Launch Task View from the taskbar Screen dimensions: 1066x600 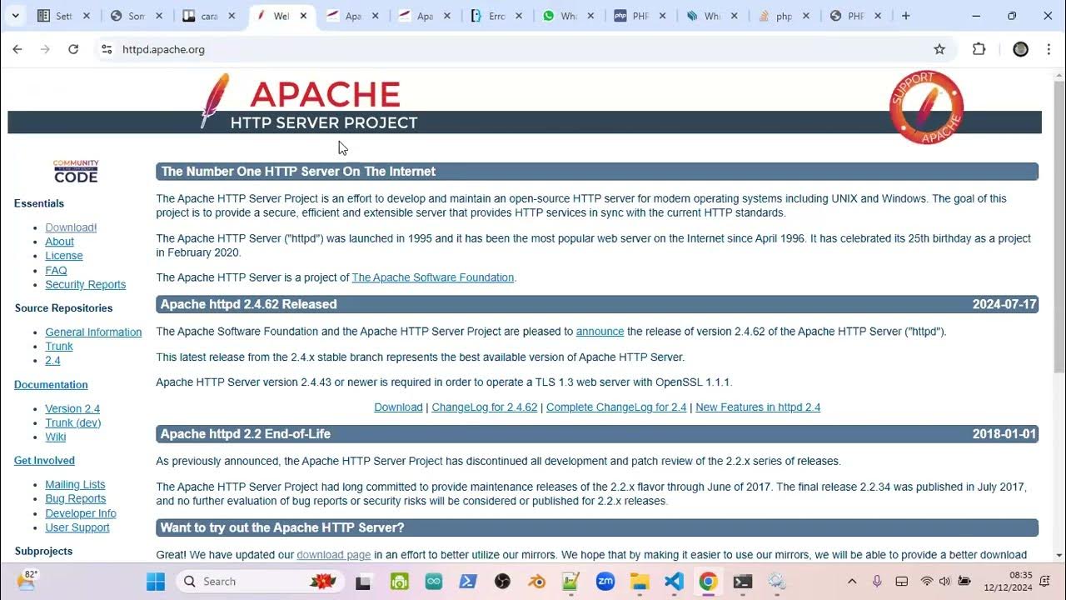click(x=362, y=582)
